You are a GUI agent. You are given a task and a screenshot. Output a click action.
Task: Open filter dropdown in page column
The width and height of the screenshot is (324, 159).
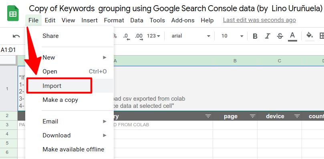(x=252, y=116)
